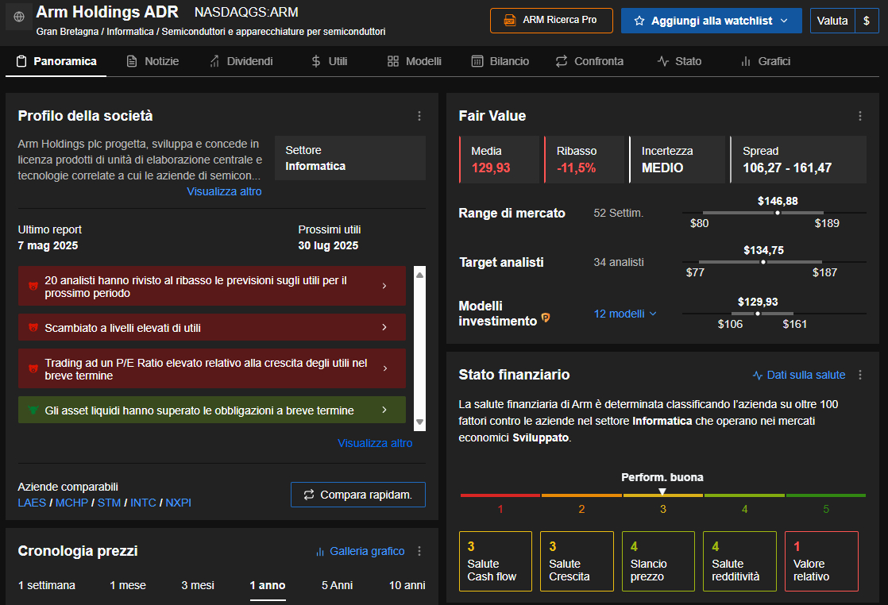Viewport: 888px width, 605px height.
Task: Open the Confronta tab
Action: click(589, 62)
